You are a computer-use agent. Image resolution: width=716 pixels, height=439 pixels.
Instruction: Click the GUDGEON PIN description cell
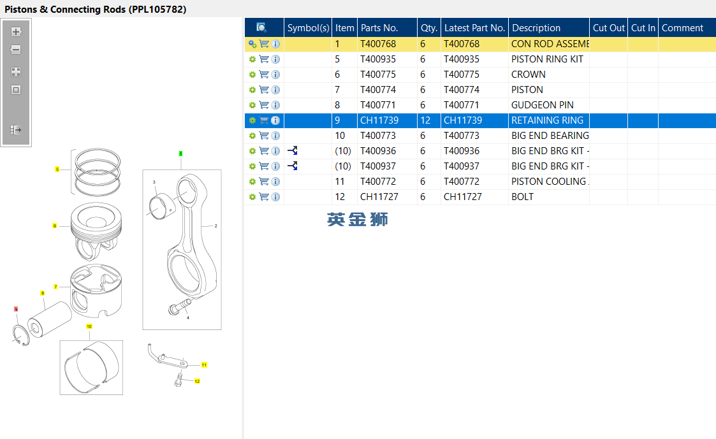click(x=549, y=105)
